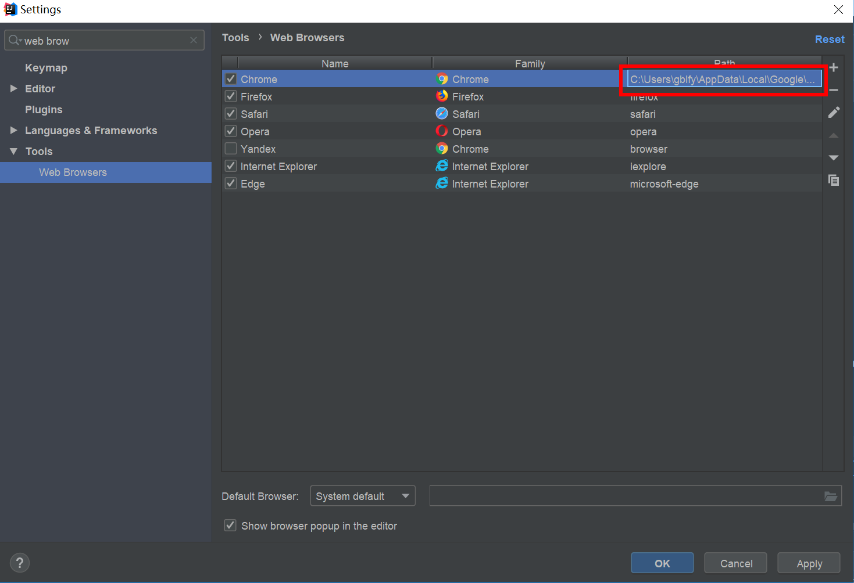Clear the settings search field

point(194,40)
